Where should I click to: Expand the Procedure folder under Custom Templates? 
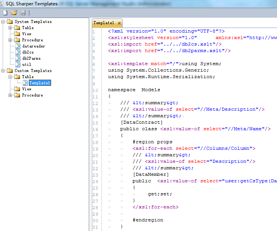click(x=10, y=95)
